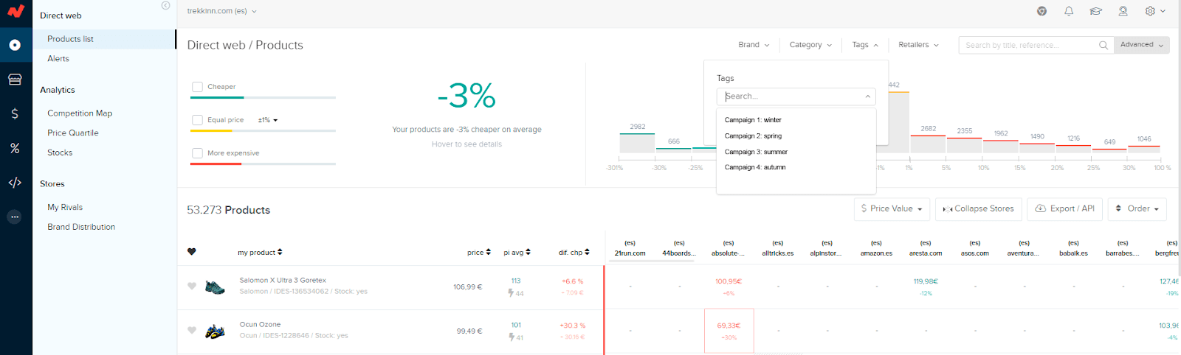Open My Rivals stores page

(65, 208)
